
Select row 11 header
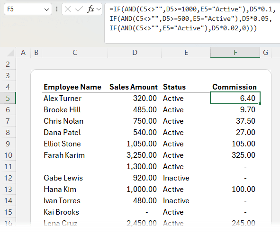click(x=8, y=167)
